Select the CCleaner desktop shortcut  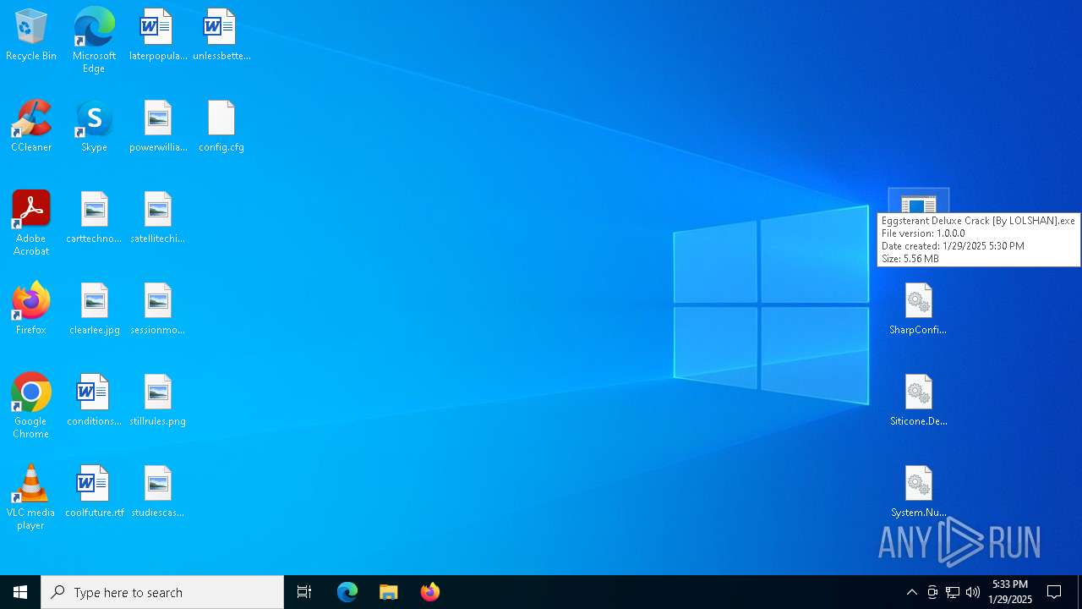31,126
